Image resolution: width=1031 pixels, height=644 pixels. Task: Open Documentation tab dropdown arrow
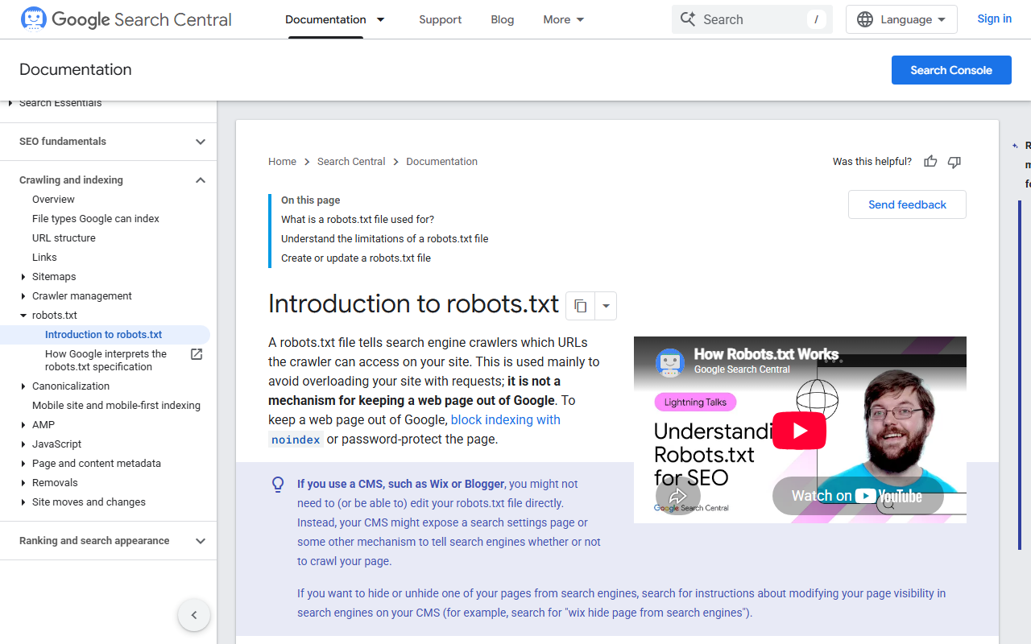tap(381, 19)
